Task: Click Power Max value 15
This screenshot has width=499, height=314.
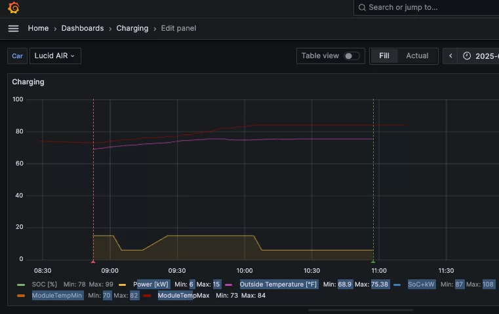Action: tap(216, 284)
